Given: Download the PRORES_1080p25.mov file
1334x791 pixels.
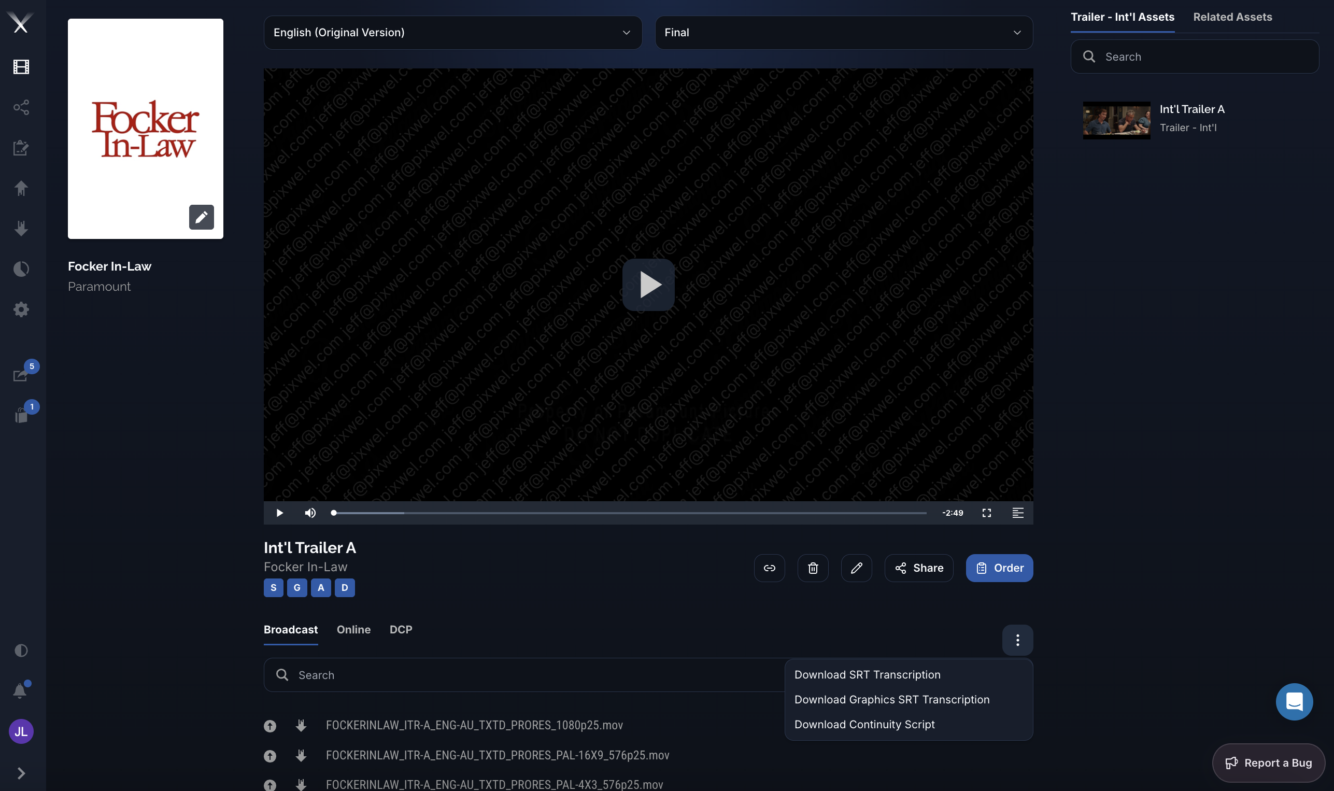Looking at the screenshot, I should point(301,726).
